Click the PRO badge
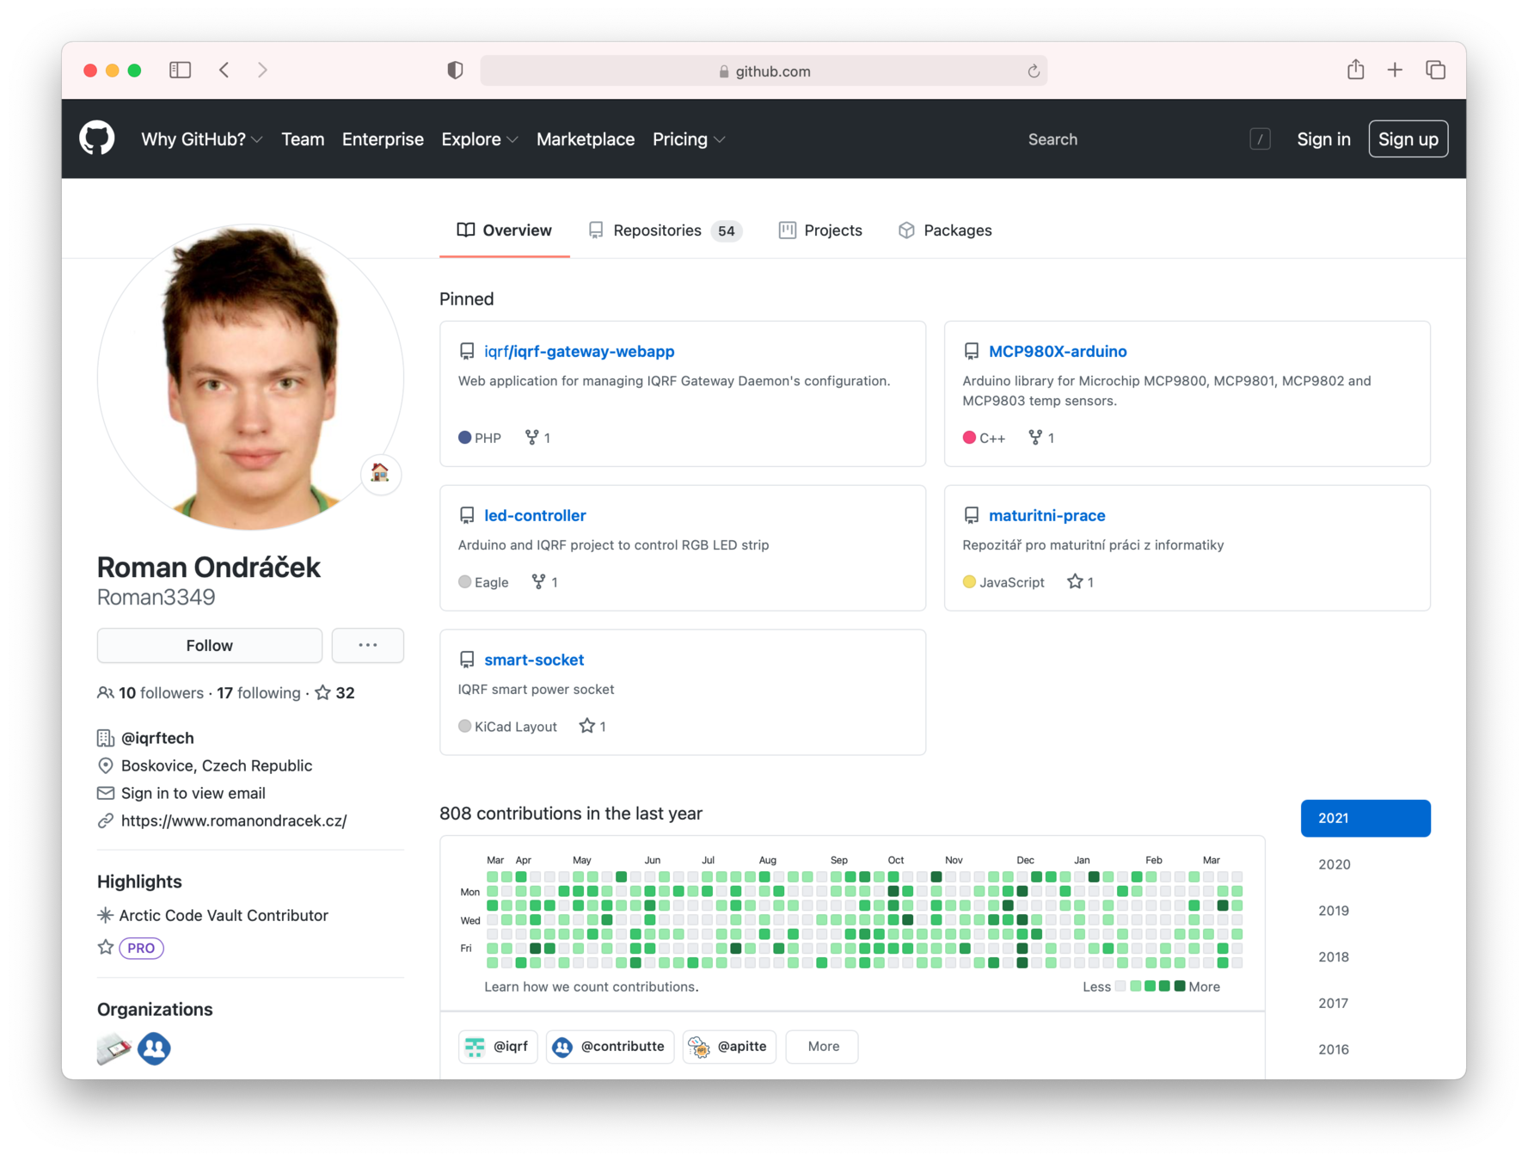The width and height of the screenshot is (1528, 1161). coord(141,948)
